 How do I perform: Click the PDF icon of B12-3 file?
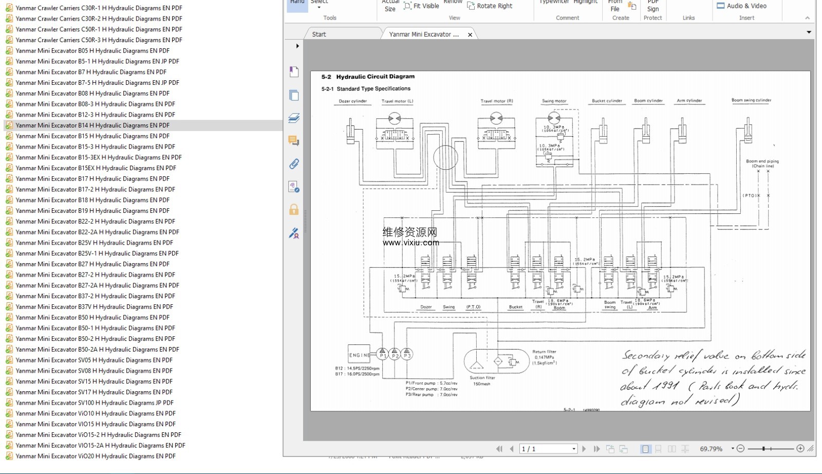(9, 115)
